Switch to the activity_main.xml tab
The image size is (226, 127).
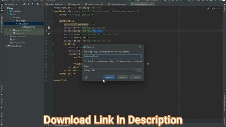(x=55, y=4)
